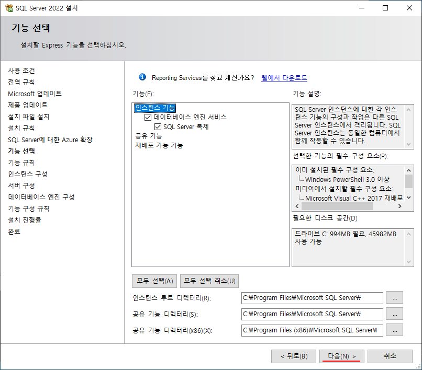Select the 완료 step in sidebar

pyautogui.click(x=14, y=232)
